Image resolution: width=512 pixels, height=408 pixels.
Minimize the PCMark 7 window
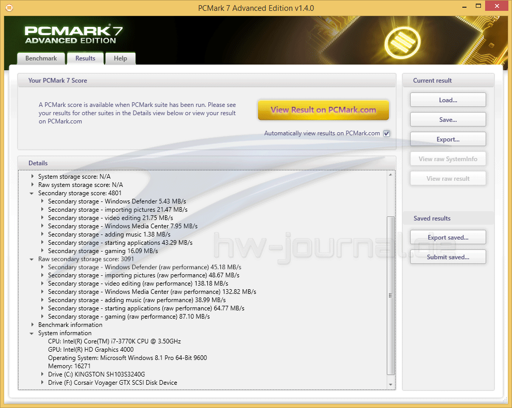(464, 7)
